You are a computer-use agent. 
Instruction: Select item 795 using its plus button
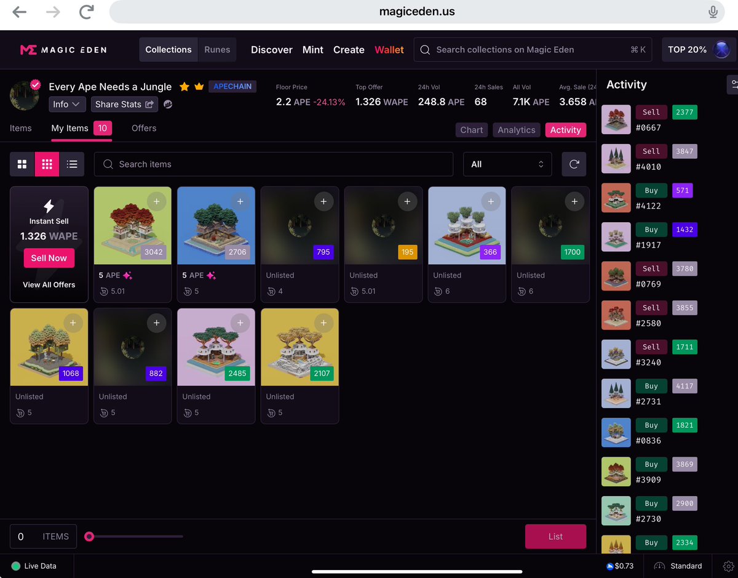coord(323,201)
